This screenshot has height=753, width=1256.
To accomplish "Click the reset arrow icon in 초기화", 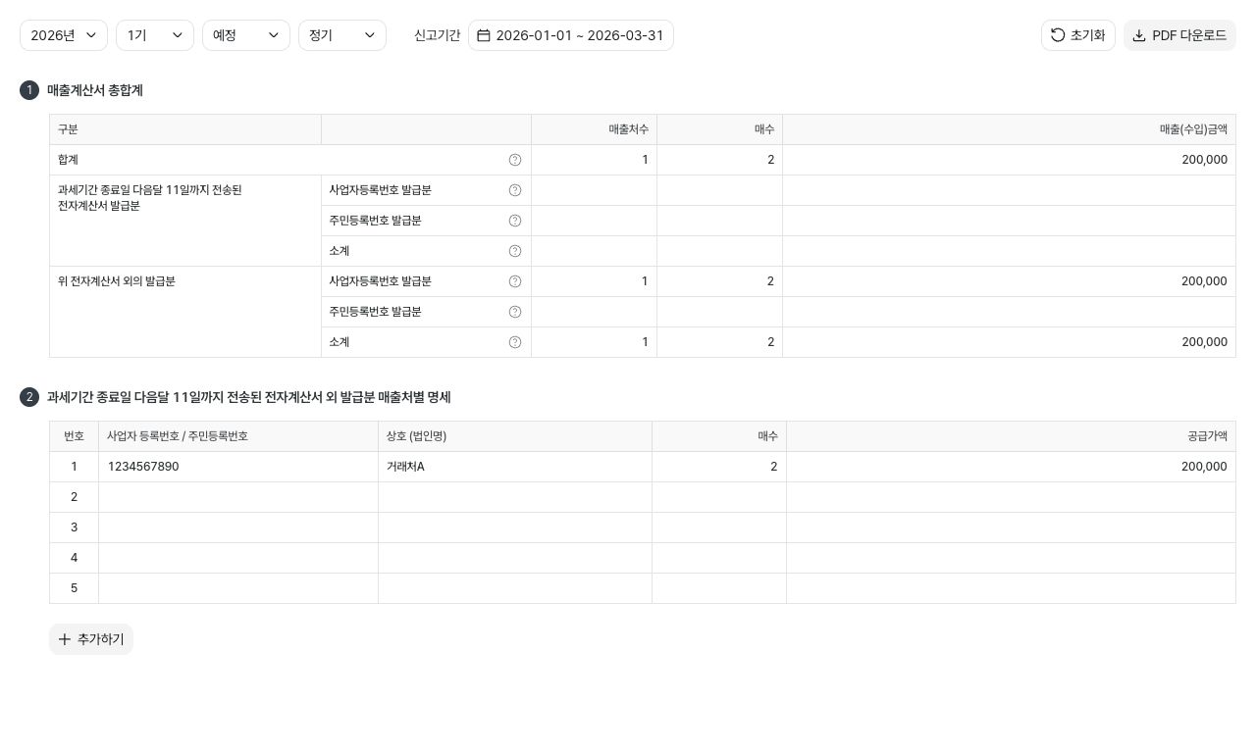I will point(1058,35).
